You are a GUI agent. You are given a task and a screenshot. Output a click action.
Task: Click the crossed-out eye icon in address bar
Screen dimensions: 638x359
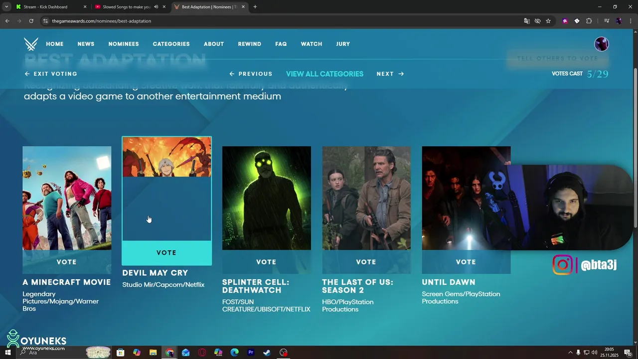click(x=537, y=21)
